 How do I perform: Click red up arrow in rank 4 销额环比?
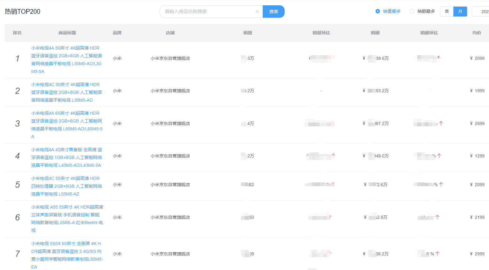[439, 156]
